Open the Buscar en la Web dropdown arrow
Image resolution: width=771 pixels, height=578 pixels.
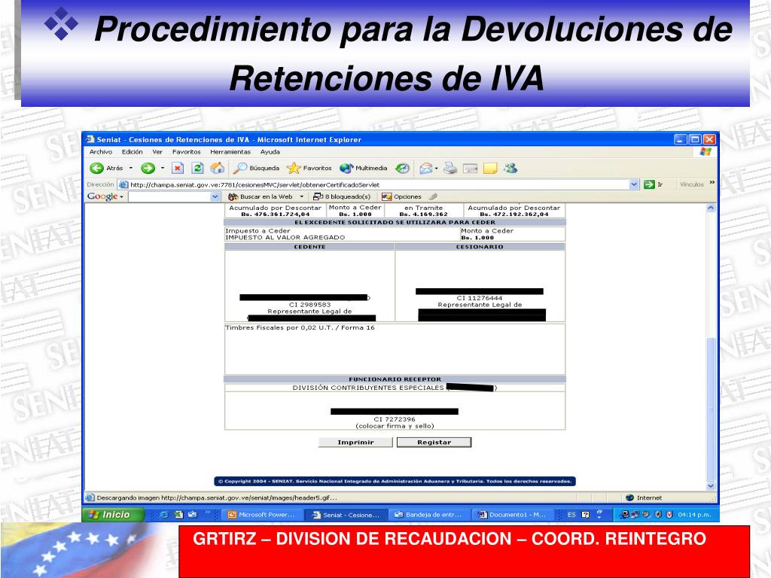pos(301,196)
